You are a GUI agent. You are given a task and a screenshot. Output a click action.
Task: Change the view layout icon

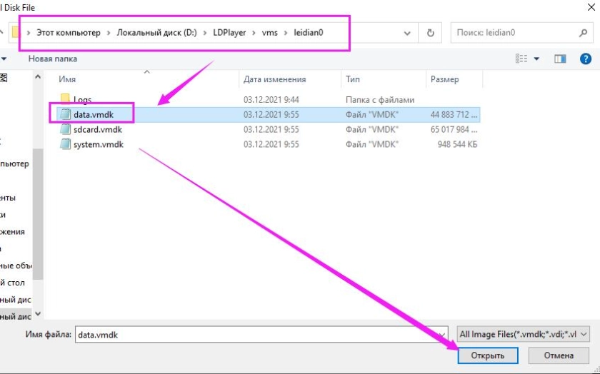point(521,59)
